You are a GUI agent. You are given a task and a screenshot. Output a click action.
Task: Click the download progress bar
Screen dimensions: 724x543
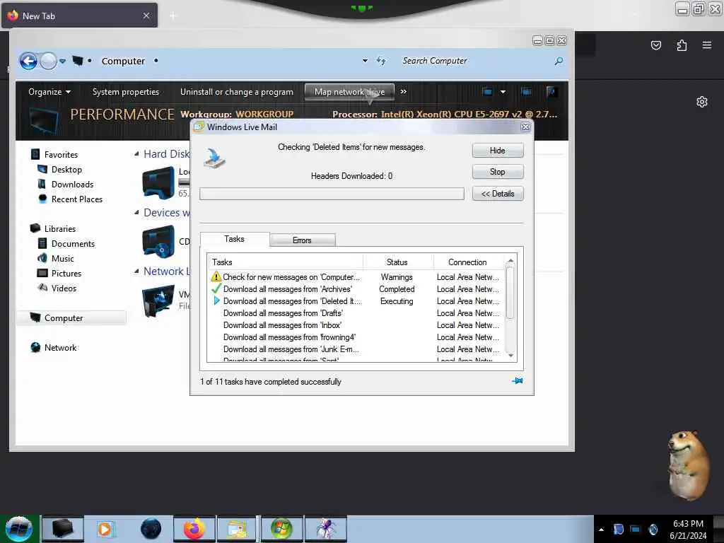[x=332, y=194]
